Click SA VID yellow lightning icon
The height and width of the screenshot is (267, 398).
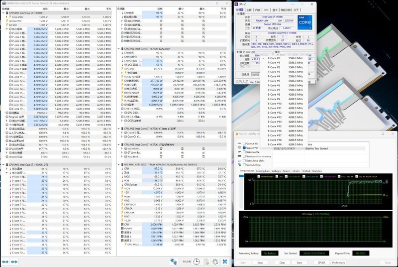pos(6,25)
